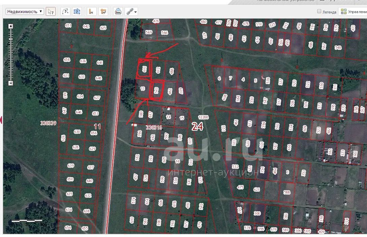
Task: Activate the distance measuring ruler tool
Action: [x=92, y=11]
